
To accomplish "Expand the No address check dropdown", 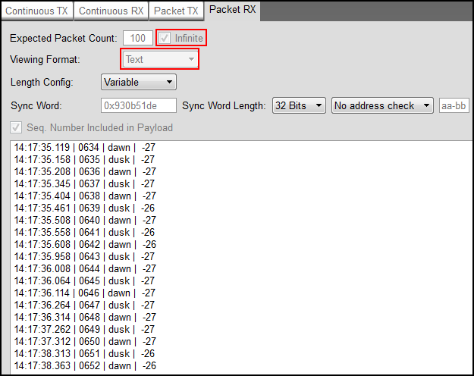I will point(382,105).
